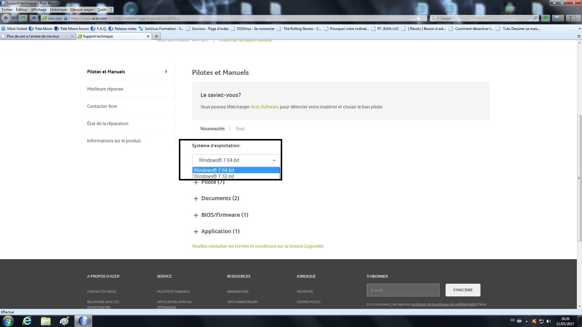Follow the Acer Software link
This screenshot has width=582, height=327.
[x=265, y=107]
